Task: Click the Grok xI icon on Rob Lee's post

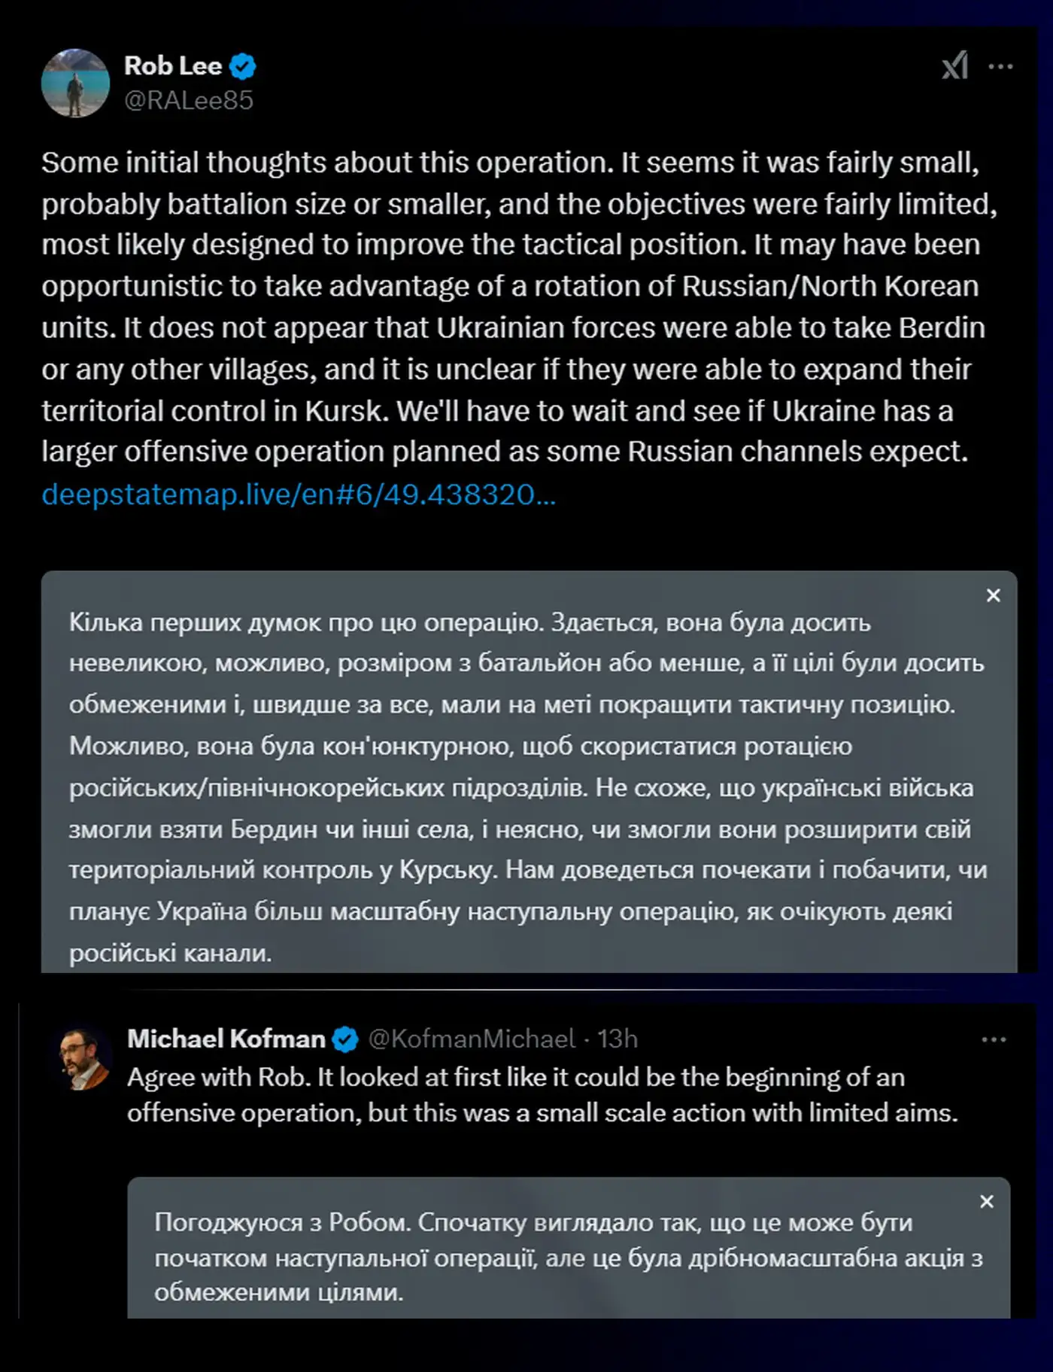Action: click(954, 66)
